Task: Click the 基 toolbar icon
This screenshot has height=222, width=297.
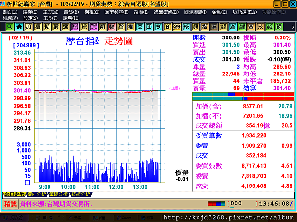Action: (251, 27)
